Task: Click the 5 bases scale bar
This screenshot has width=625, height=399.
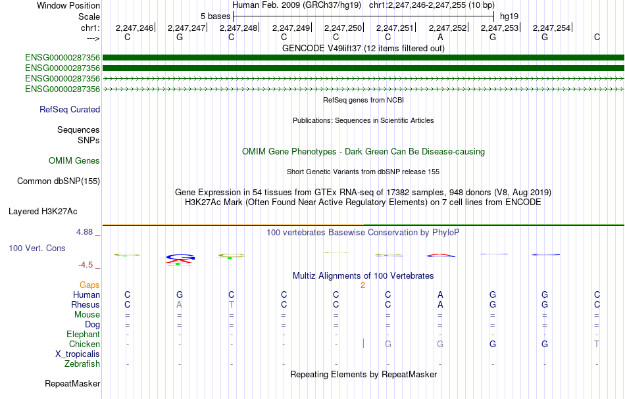Action: [364, 16]
